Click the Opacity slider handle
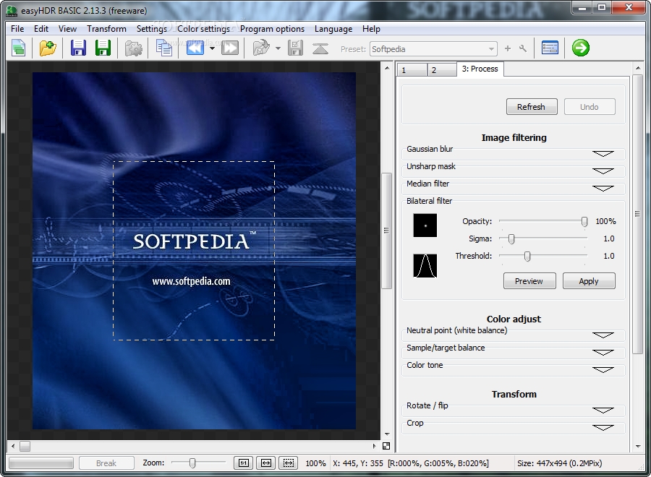 pos(584,221)
